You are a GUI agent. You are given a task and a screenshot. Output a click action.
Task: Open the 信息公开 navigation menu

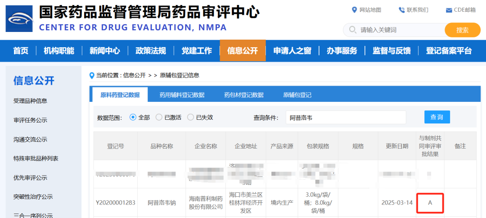[243, 51]
